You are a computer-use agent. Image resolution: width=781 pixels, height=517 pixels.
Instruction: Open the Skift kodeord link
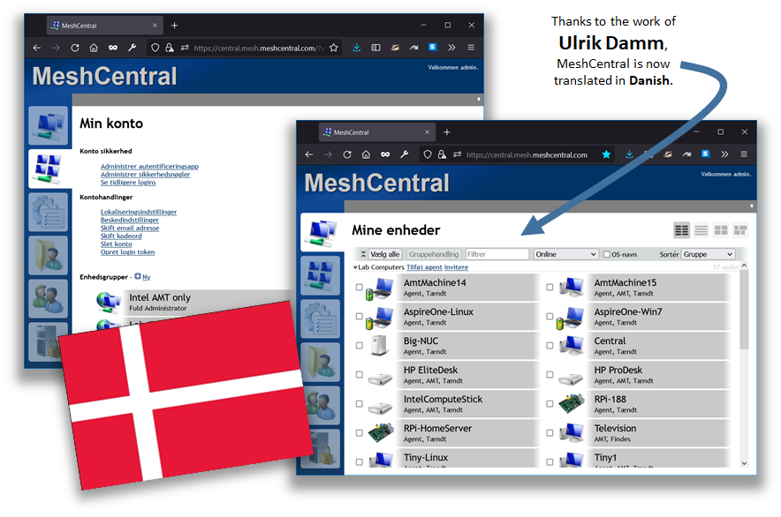tap(121, 236)
